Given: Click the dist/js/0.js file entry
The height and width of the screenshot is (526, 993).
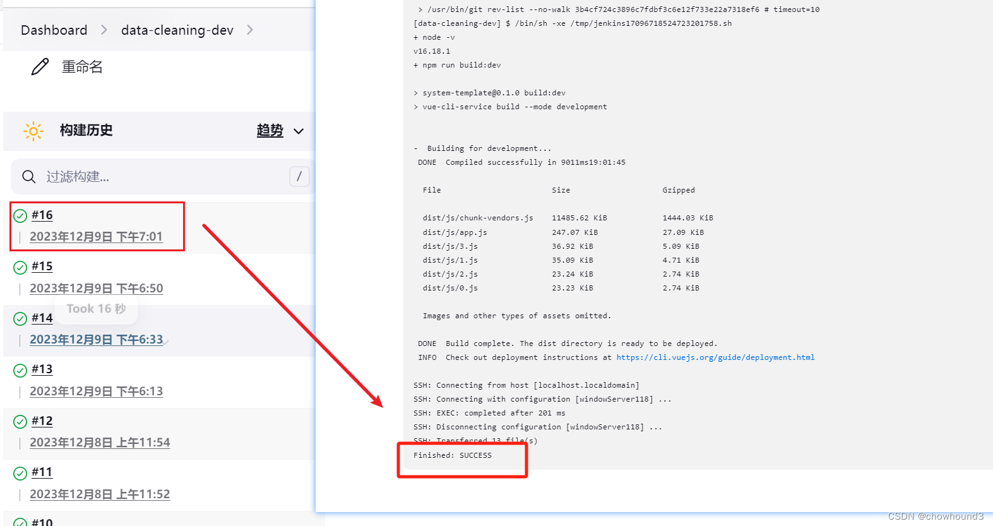Looking at the screenshot, I should pyautogui.click(x=450, y=288).
